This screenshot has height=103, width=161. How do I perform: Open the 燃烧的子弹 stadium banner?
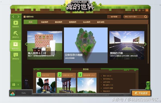click(127, 45)
